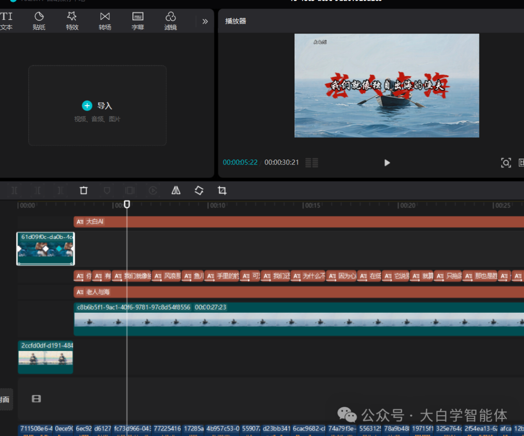Select the subtitle clip 风浪那

167,276
